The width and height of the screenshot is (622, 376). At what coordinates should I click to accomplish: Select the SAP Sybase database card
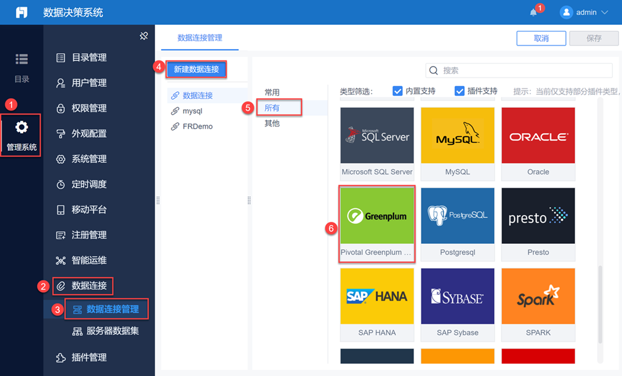coord(457,304)
